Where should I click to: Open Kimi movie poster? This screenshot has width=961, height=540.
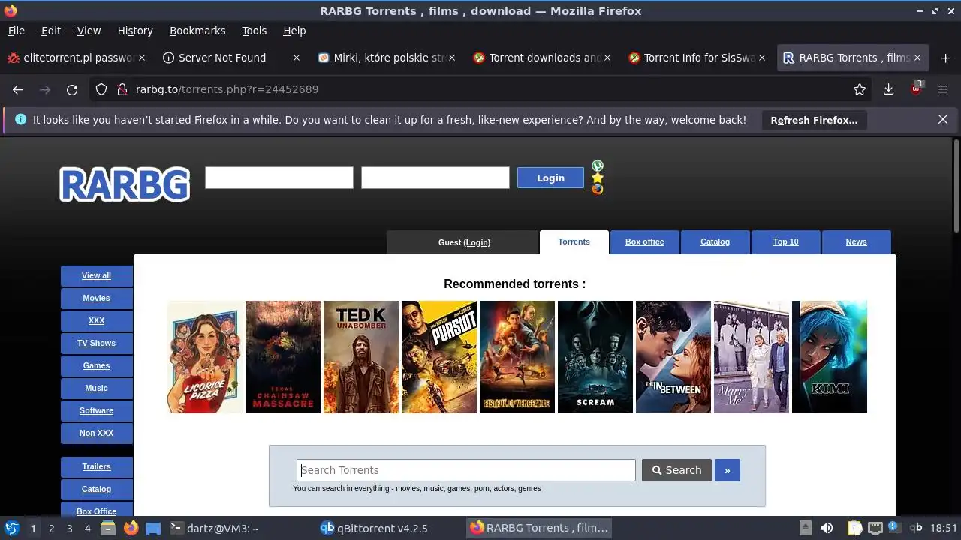pyautogui.click(x=830, y=357)
